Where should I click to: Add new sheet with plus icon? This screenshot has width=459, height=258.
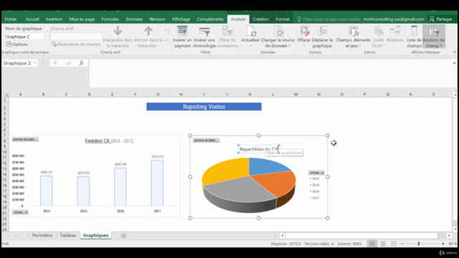tap(123, 236)
